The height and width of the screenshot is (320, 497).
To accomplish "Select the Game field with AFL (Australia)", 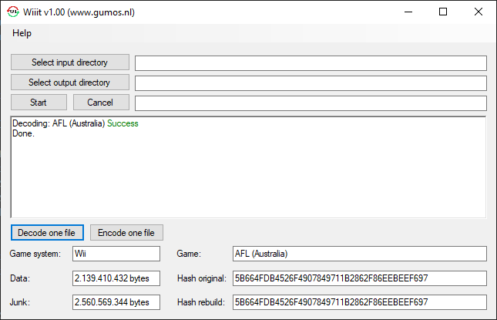I will coord(360,254).
